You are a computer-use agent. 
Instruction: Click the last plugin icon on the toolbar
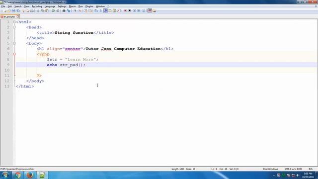(x=155, y=10)
